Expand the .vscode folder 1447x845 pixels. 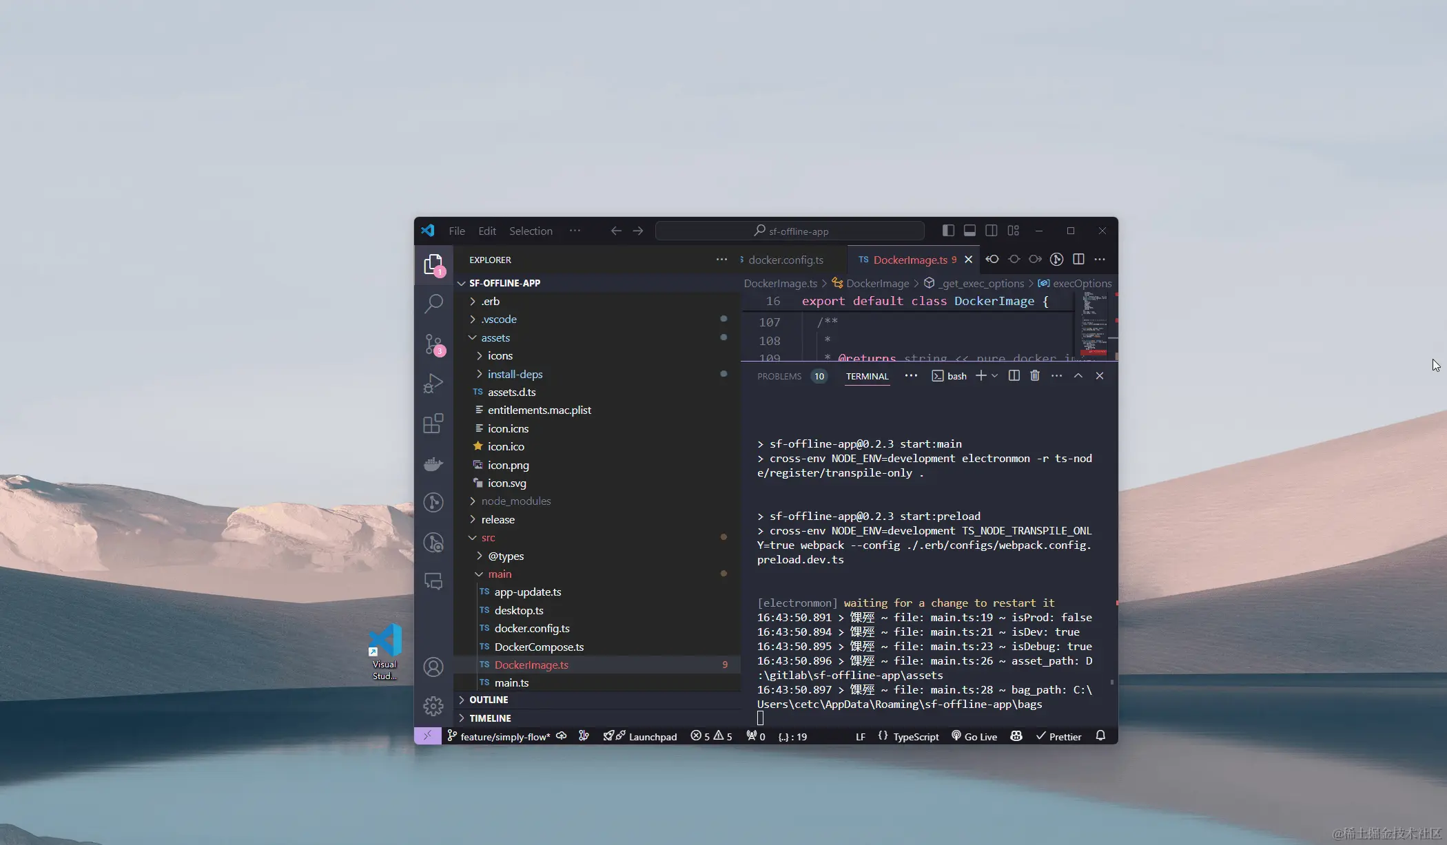(x=597, y=319)
